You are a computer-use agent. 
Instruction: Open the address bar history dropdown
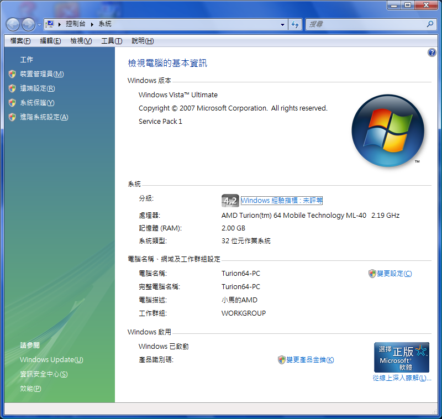282,24
